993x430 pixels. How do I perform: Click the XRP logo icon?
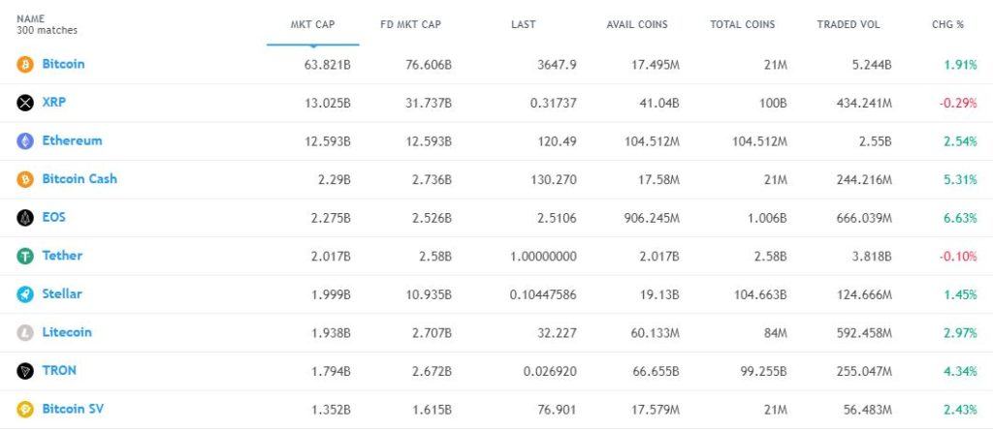pyautogui.click(x=25, y=103)
